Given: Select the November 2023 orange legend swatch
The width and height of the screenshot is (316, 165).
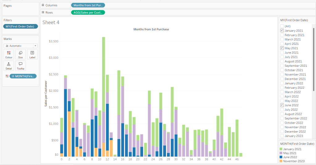Looking at the screenshot, I should tap(282, 161).
